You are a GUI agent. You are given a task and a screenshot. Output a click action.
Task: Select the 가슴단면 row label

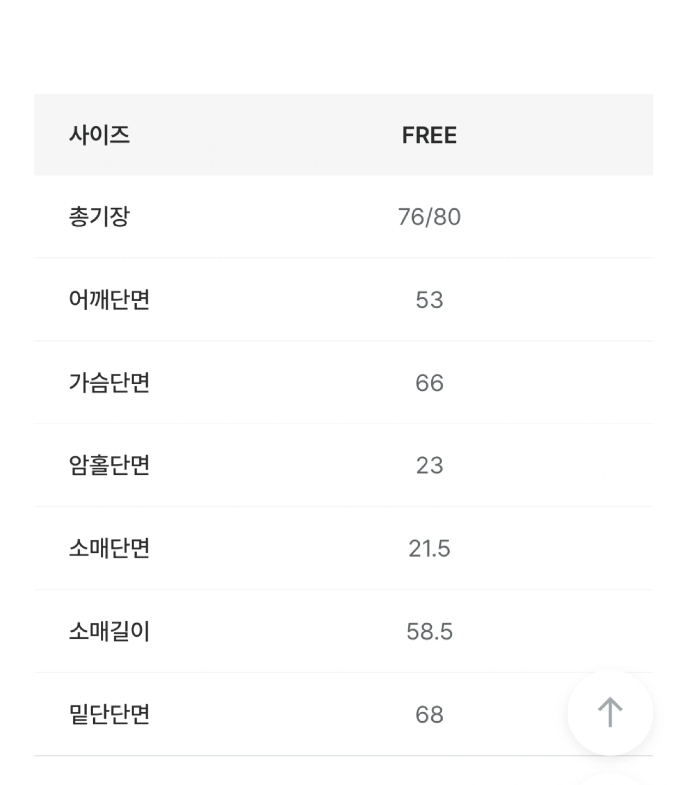tap(109, 383)
